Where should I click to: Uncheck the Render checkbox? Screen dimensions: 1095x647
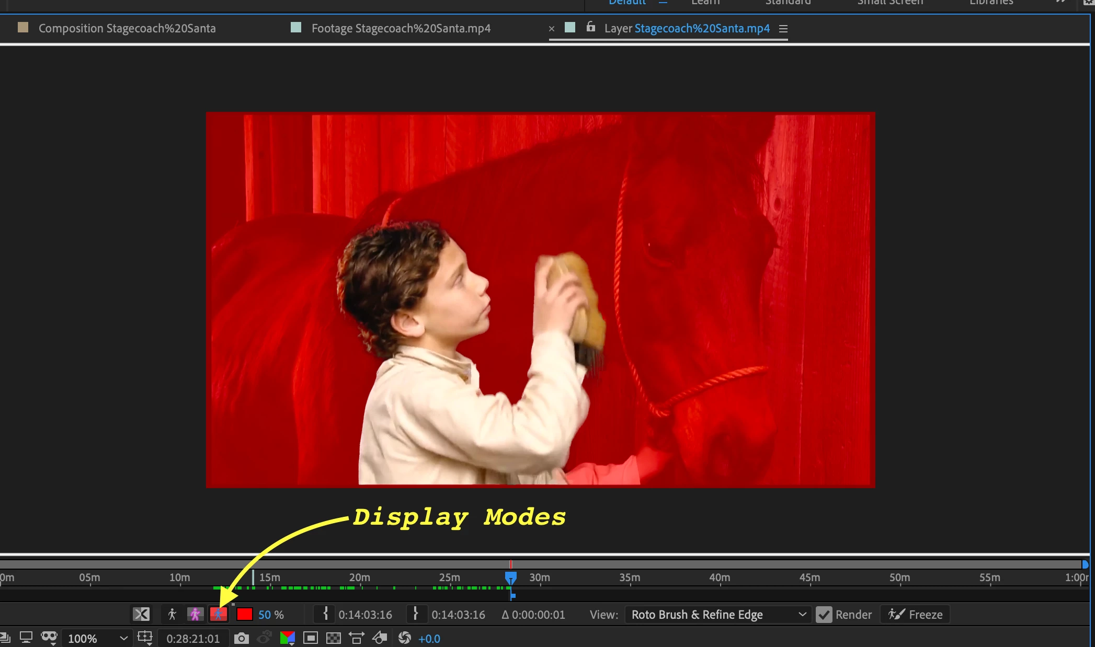click(824, 615)
